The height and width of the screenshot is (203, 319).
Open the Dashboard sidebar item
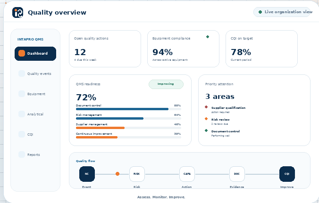[x=35, y=54]
